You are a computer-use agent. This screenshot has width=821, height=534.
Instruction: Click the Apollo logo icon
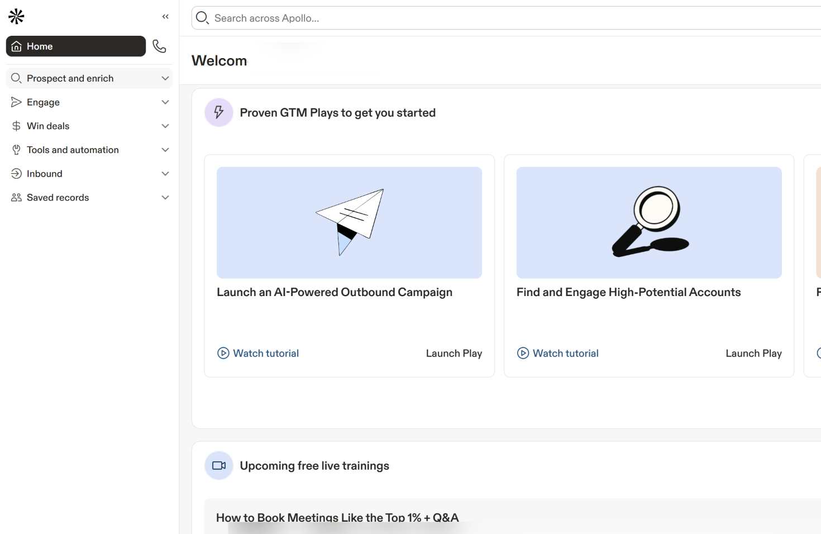pyautogui.click(x=16, y=17)
